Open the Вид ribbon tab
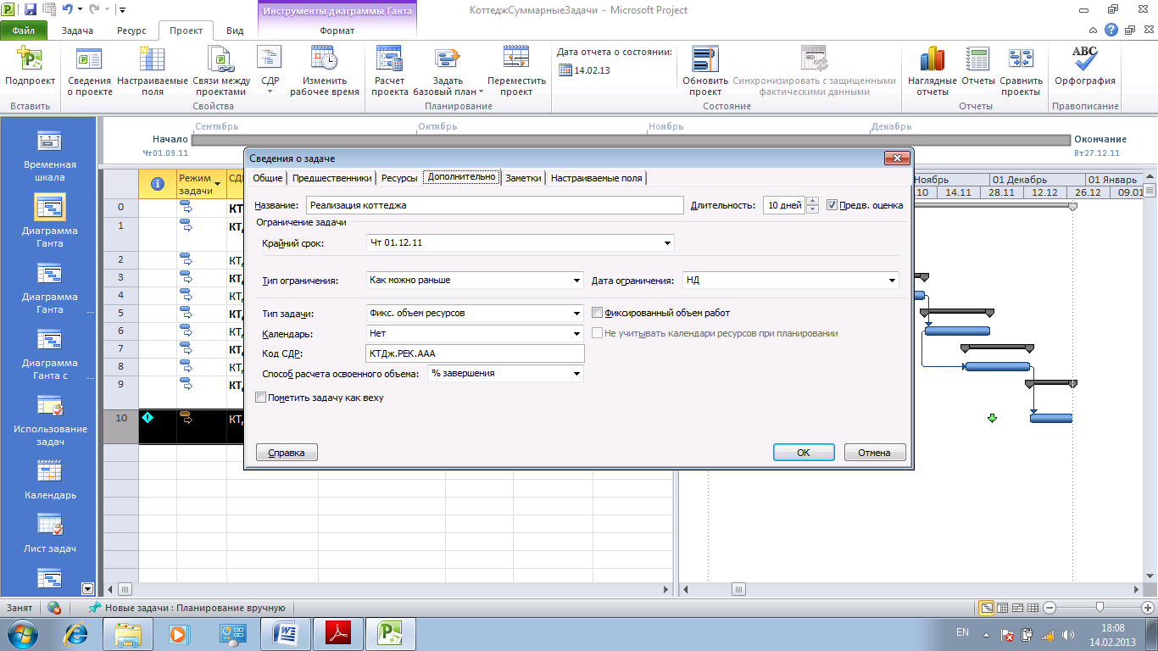The image size is (1158, 651). tap(235, 31)
